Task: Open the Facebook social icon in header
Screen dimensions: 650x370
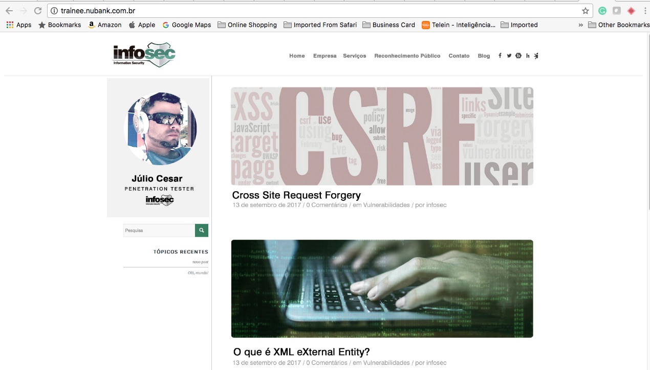Action: click(x=500, y=56)
